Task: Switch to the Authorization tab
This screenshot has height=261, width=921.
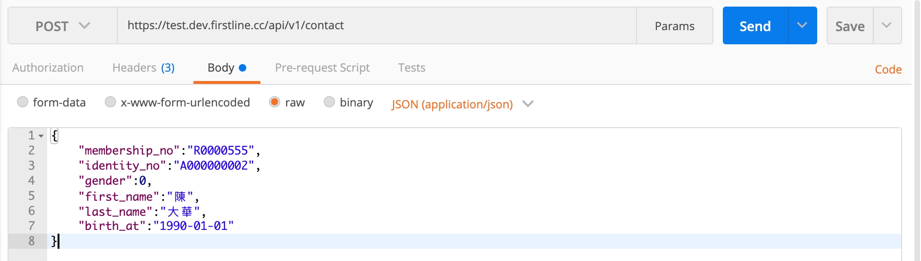Action: [48, 68]
